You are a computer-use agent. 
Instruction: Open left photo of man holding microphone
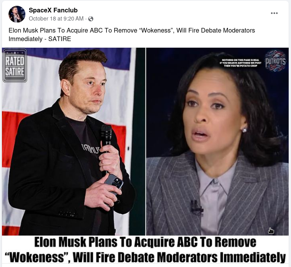point(74,141)
